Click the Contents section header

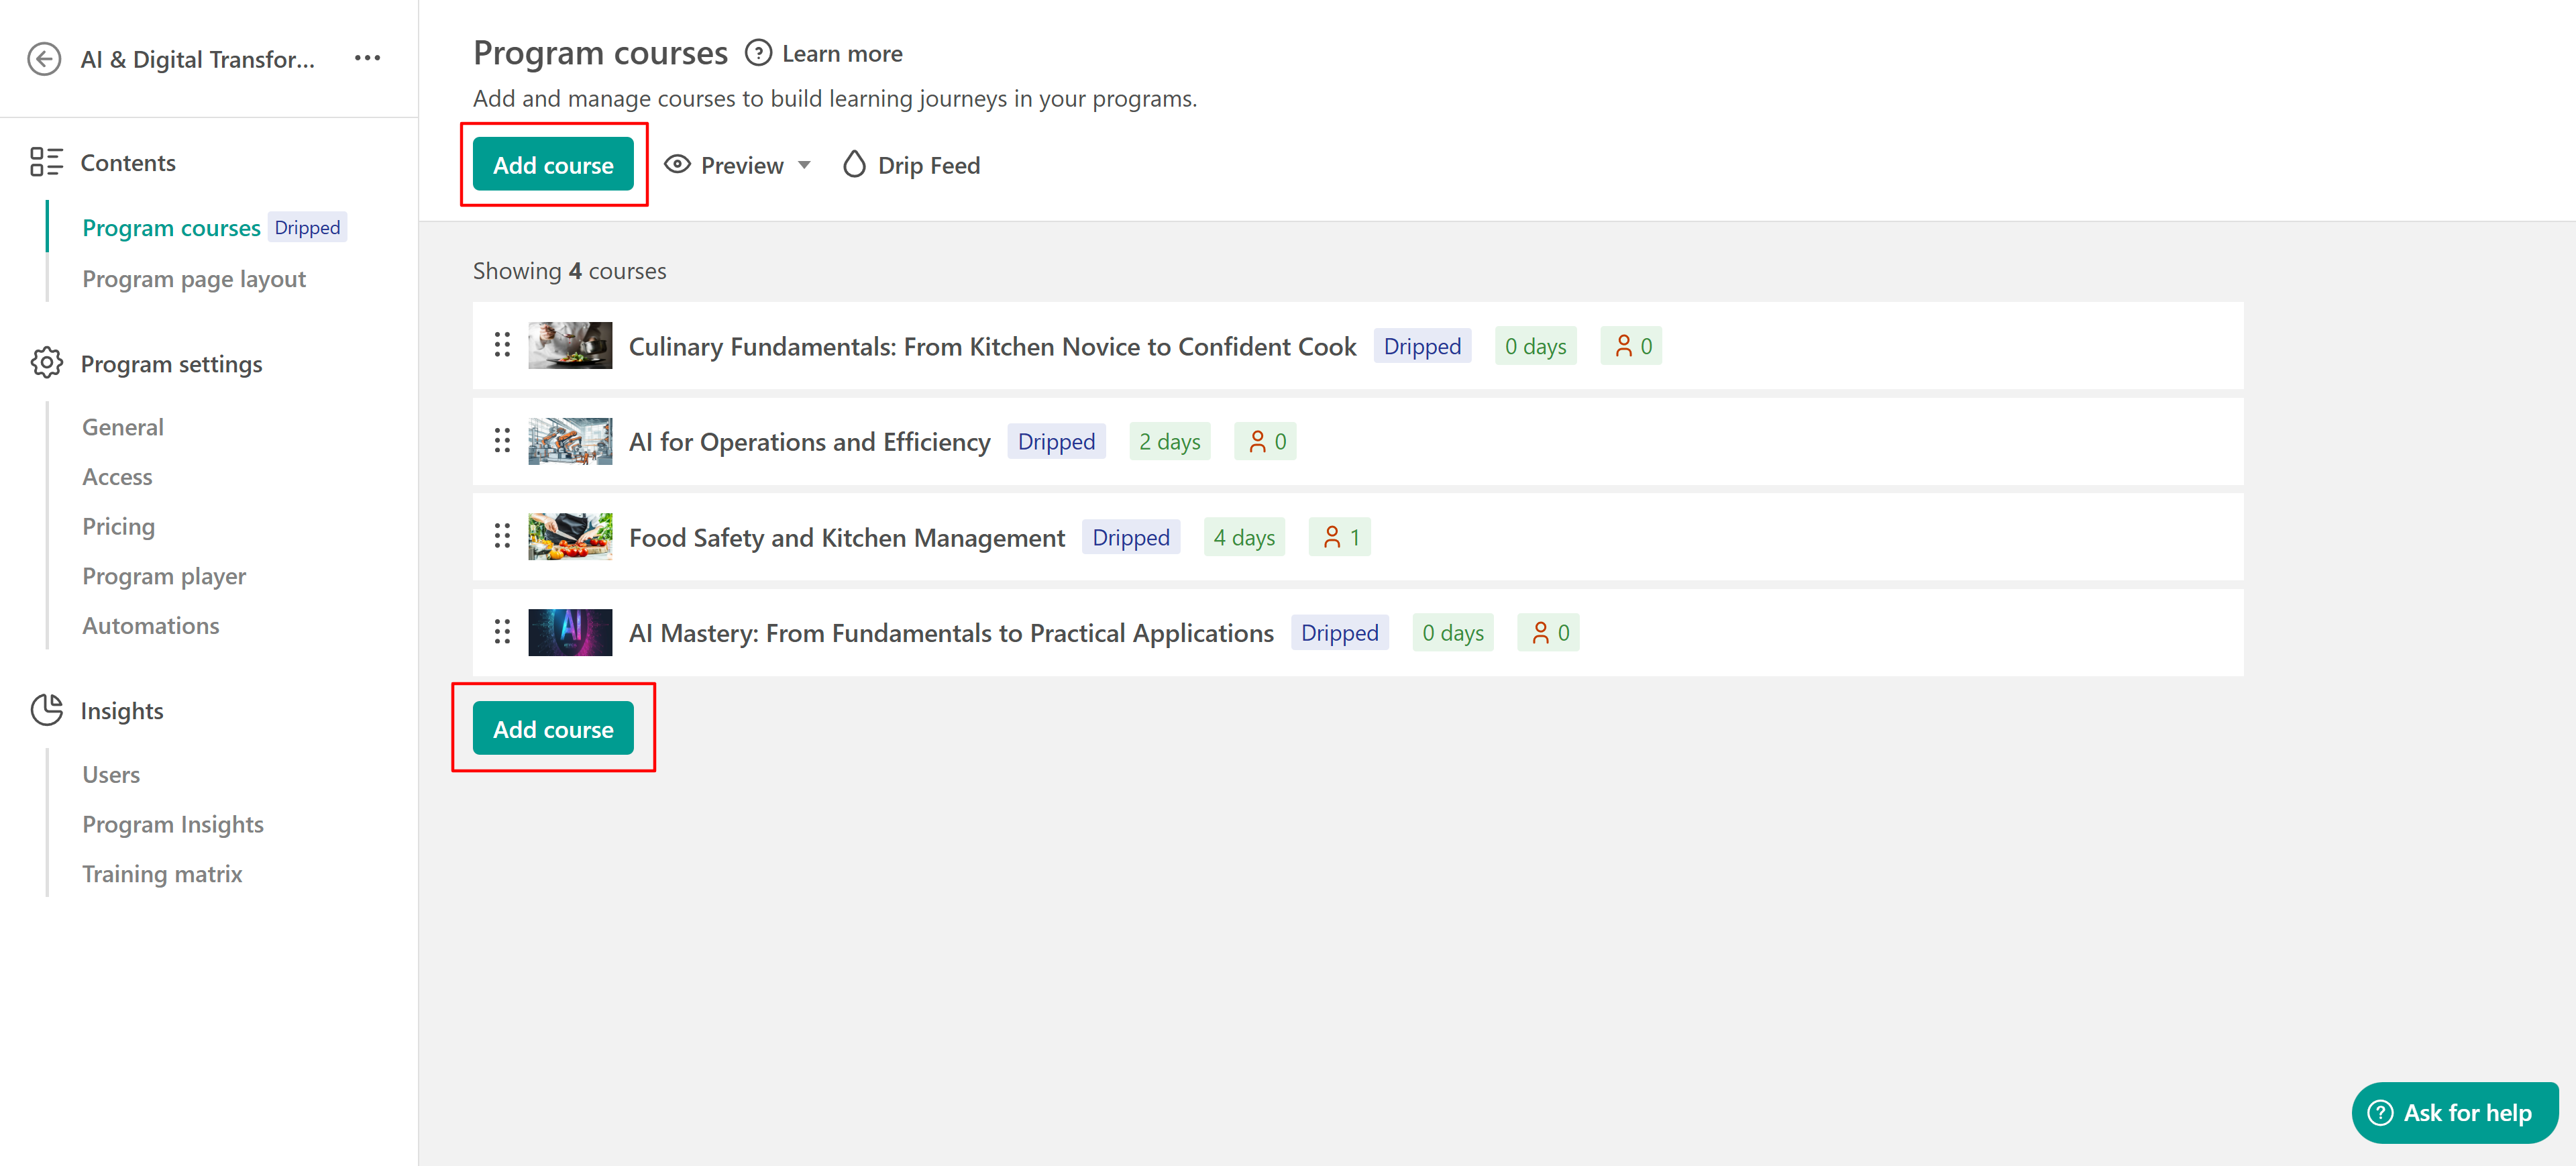point(128,162)
